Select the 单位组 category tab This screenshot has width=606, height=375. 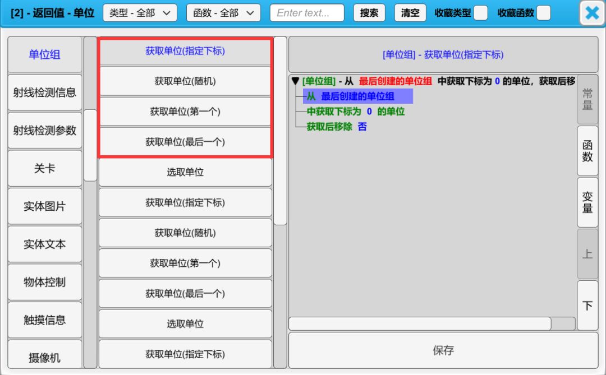tap(44, 54)
